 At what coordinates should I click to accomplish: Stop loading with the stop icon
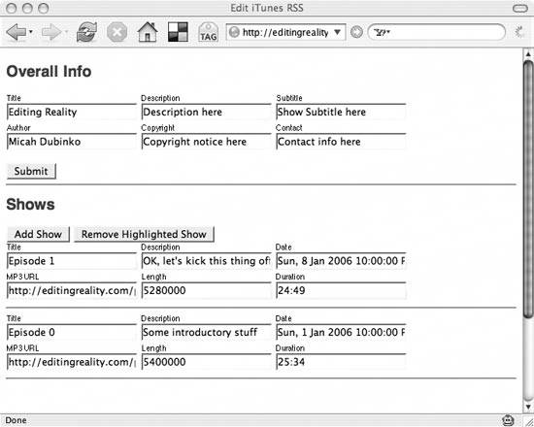pos(117,33)
